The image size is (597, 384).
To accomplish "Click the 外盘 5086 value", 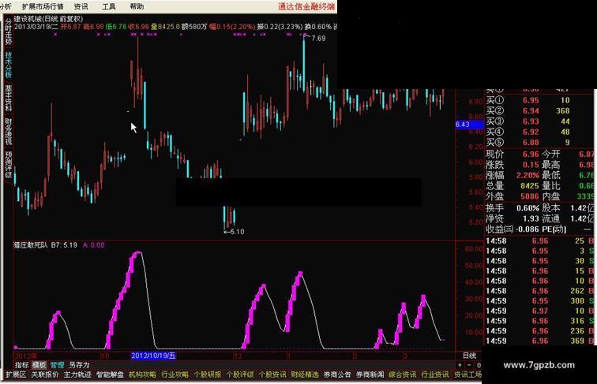I will [530, 196].
